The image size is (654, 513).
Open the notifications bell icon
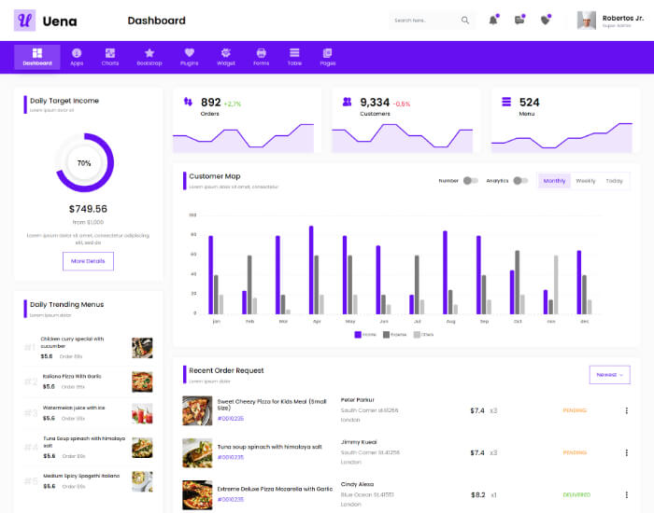(492, 21)
